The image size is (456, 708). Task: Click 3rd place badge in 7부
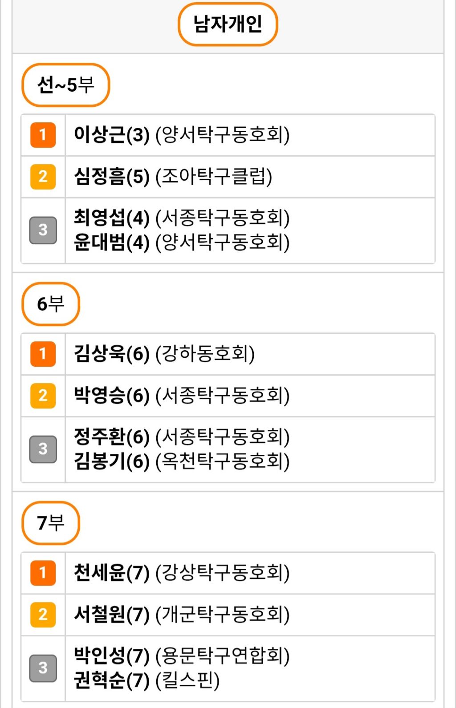click(x=43, y=668)
